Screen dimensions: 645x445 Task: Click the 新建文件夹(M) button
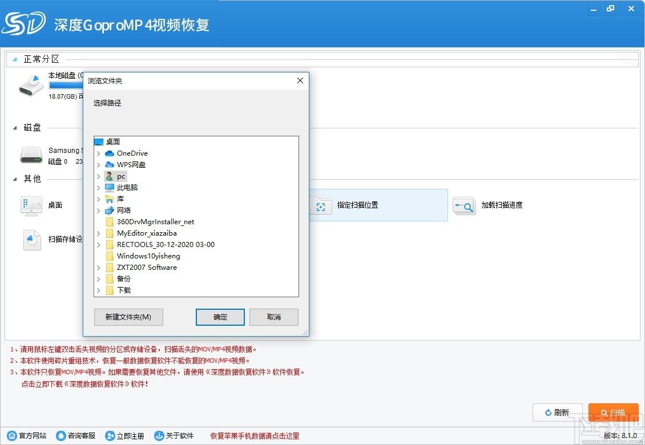[x=128, y=317]
